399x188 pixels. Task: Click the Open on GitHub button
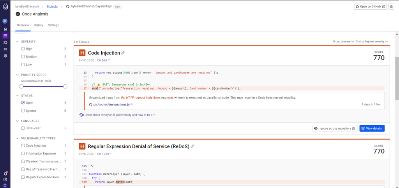coord(371,7)
